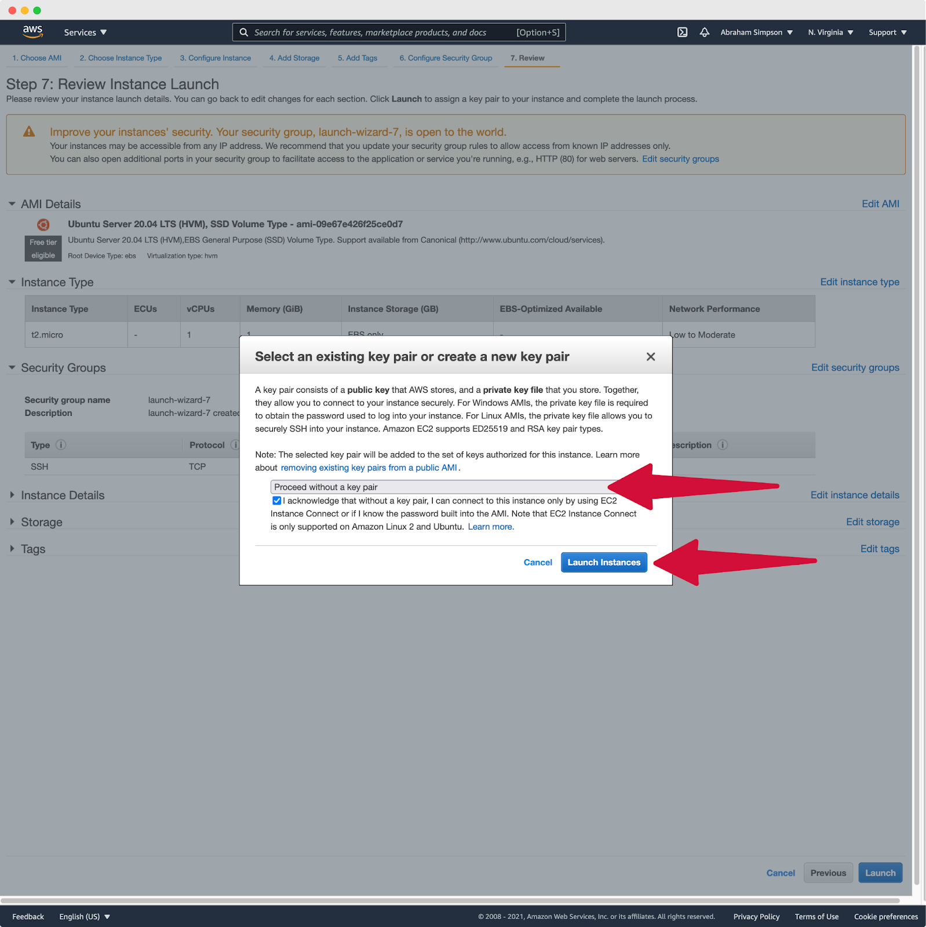Open the Support menu
926x927 pixels.
pyautogui.click(x=887, y=32)
